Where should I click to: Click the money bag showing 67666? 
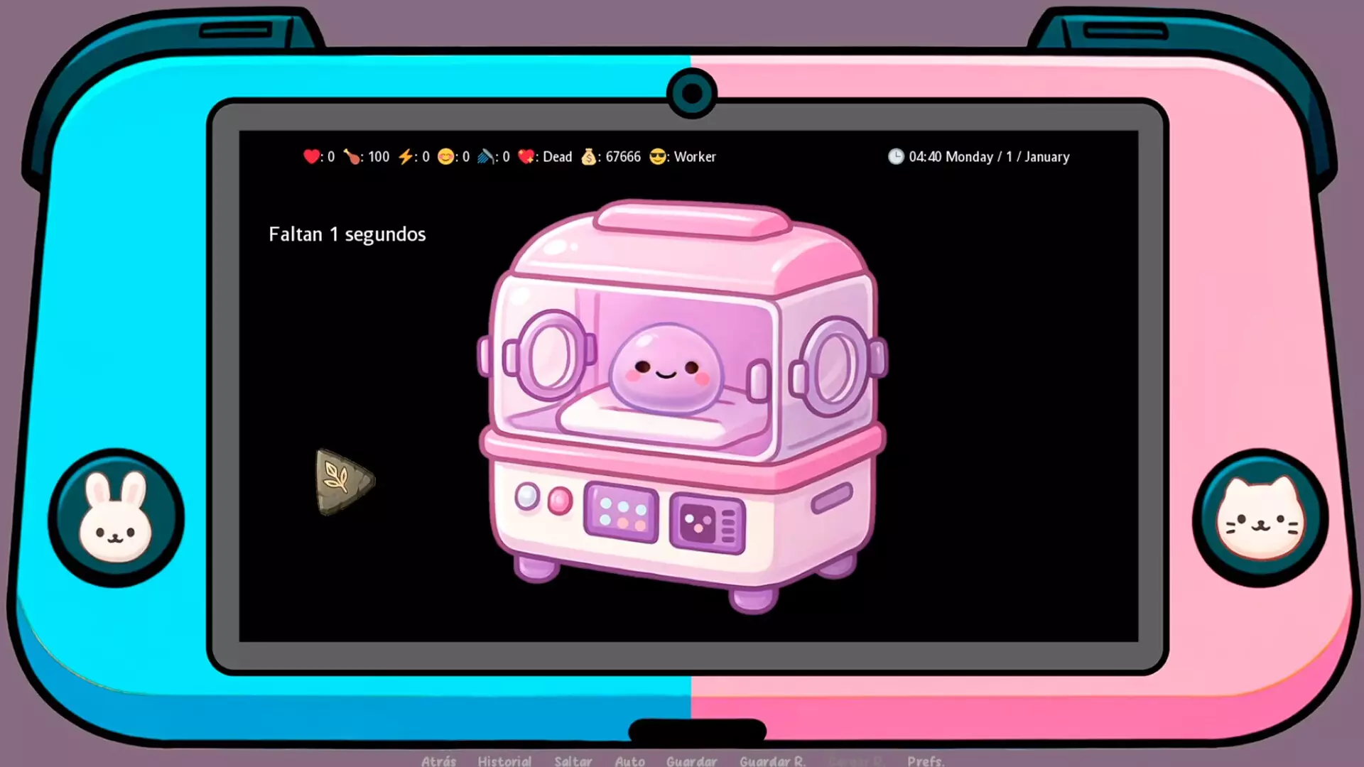[x=590, y=156]
